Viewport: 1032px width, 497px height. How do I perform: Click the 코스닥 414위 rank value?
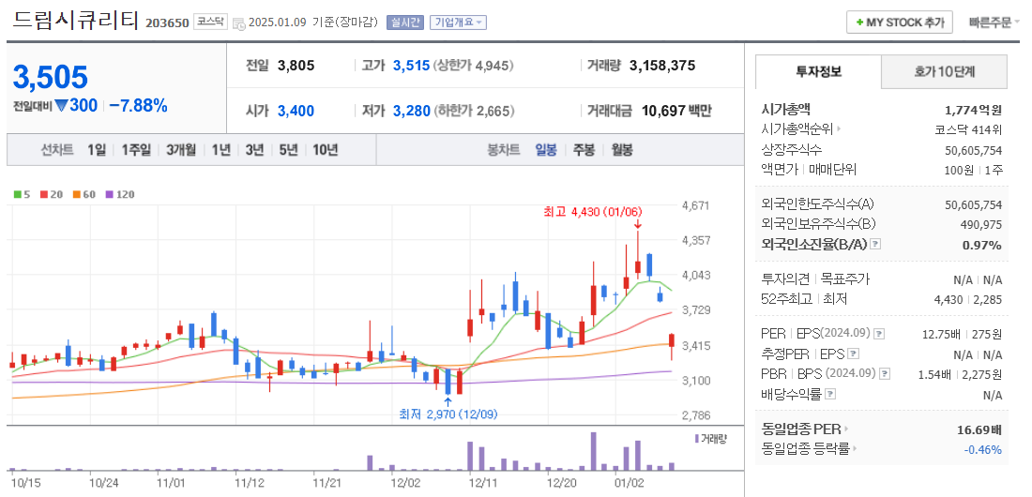[969, 129]
